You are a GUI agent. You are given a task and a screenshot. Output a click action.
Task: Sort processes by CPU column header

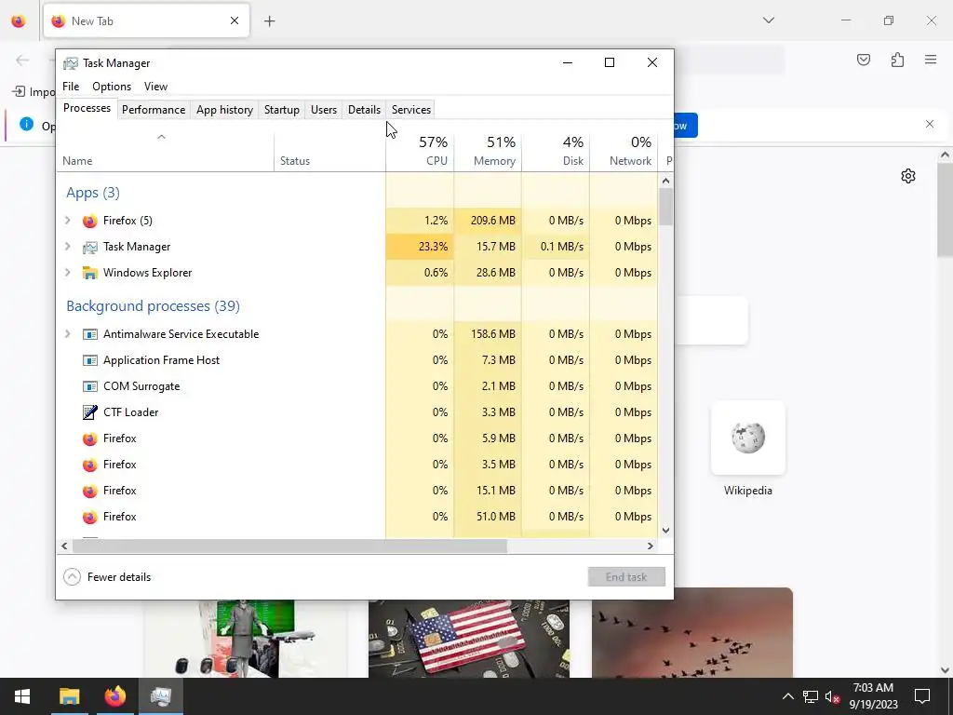420,151
